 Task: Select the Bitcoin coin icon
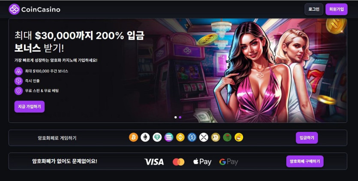133,137
